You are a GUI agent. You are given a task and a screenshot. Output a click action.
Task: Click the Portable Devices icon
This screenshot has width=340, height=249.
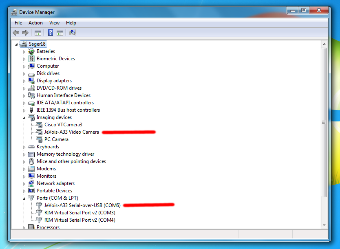point(31,191)
